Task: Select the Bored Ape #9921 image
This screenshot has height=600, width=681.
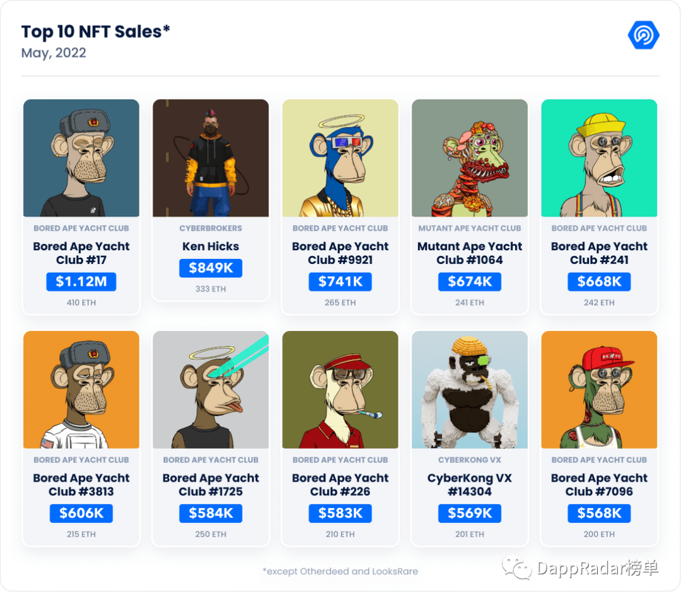Action: [x=340, y=158]
